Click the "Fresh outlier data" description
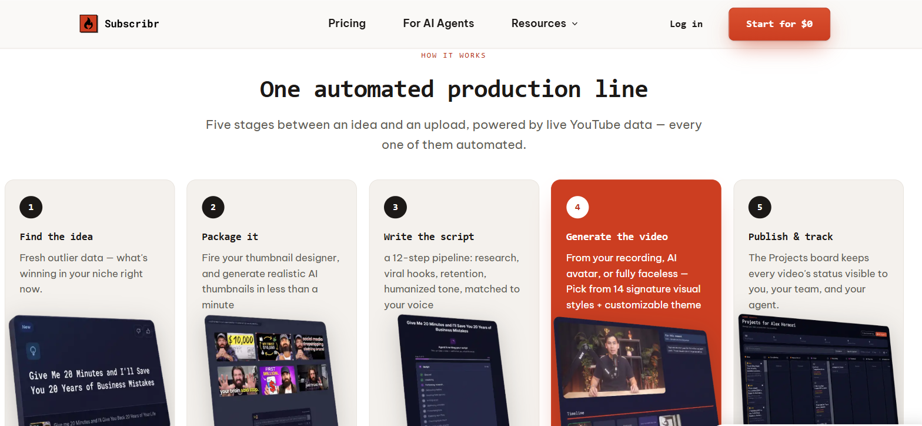922x426 pixels. pos(83,274)
